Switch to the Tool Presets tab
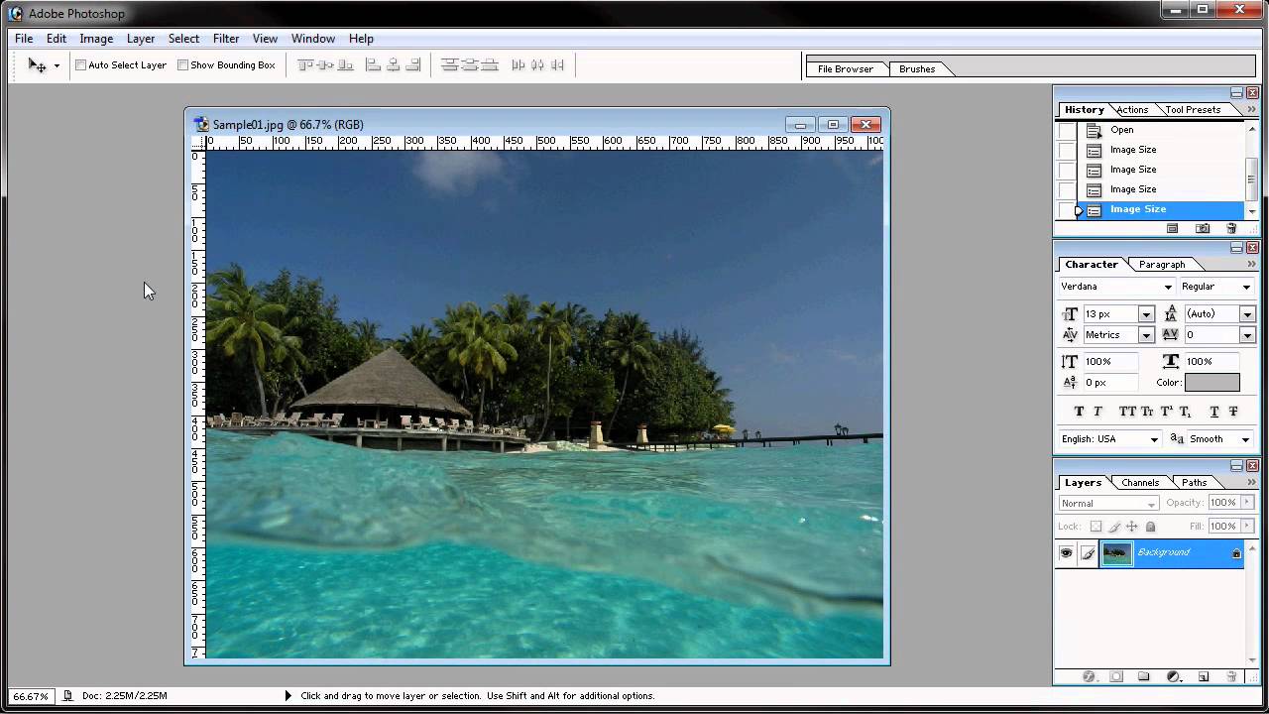The image size is (1269, 714). (1193, 110)
